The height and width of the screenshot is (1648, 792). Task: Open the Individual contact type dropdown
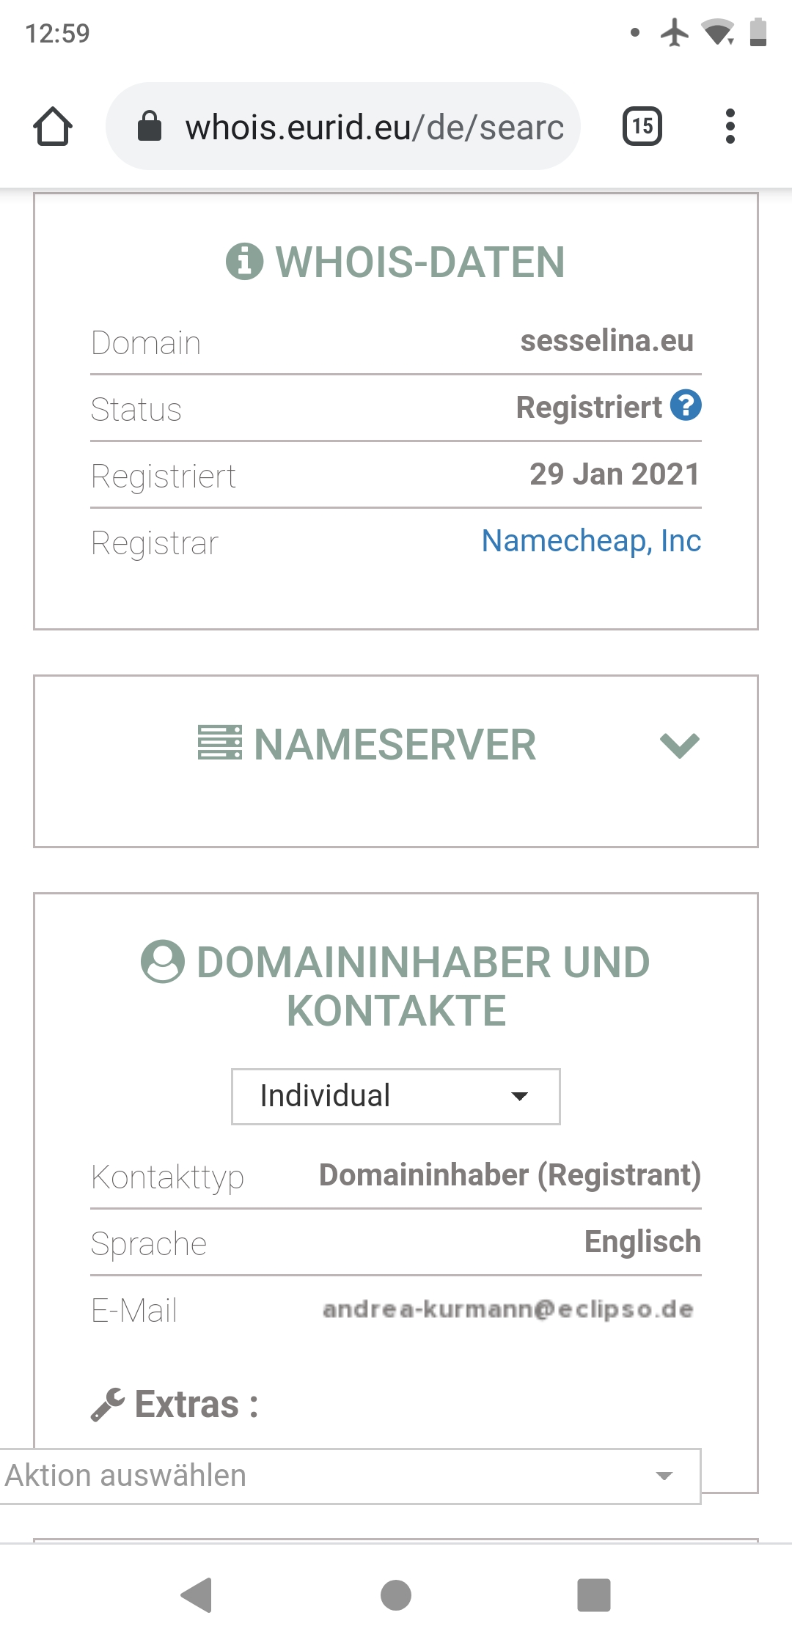click(396, 1097)
